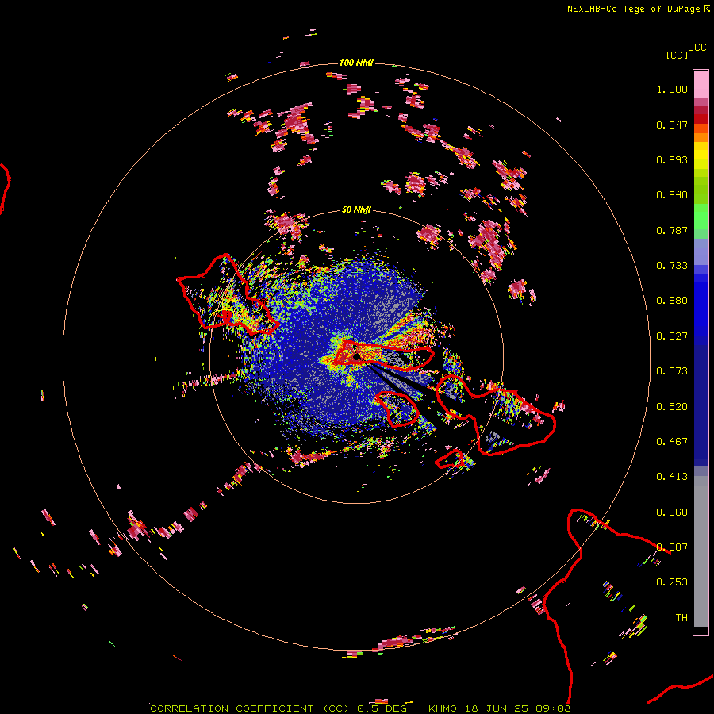Click the KHMO station identifier

click(x=443, y=708)
